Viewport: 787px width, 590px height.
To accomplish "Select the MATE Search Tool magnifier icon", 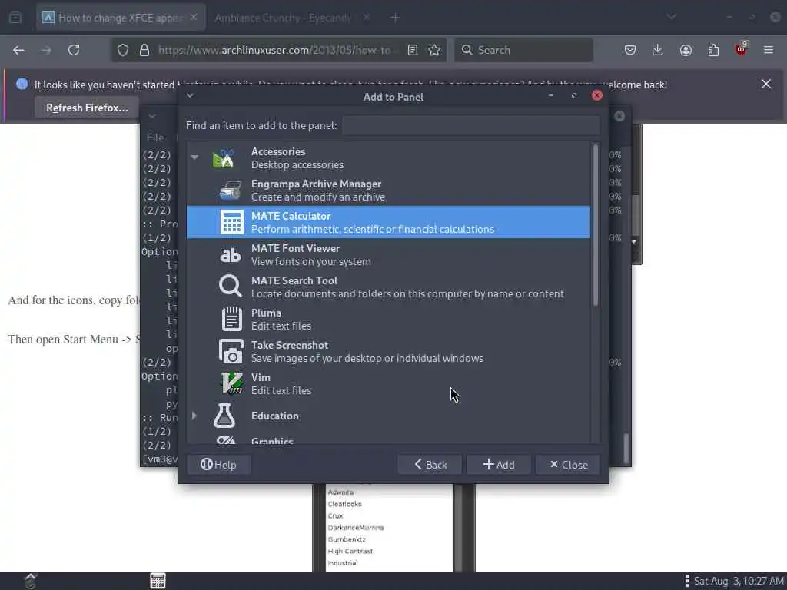I will pos(231,287).
